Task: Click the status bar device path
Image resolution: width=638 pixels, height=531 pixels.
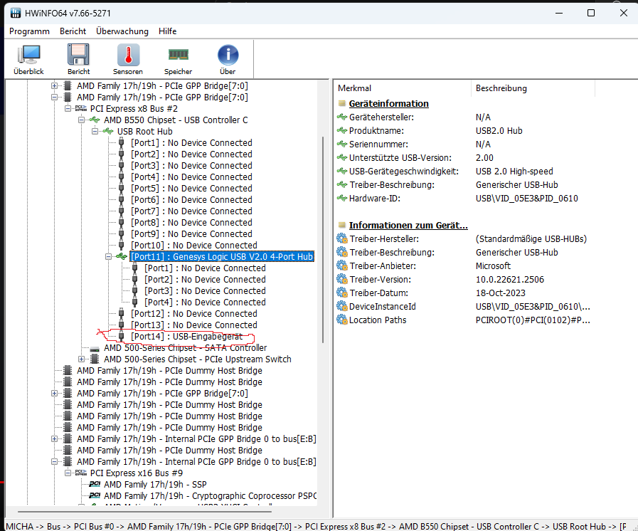Action: [x=316, y=526]
